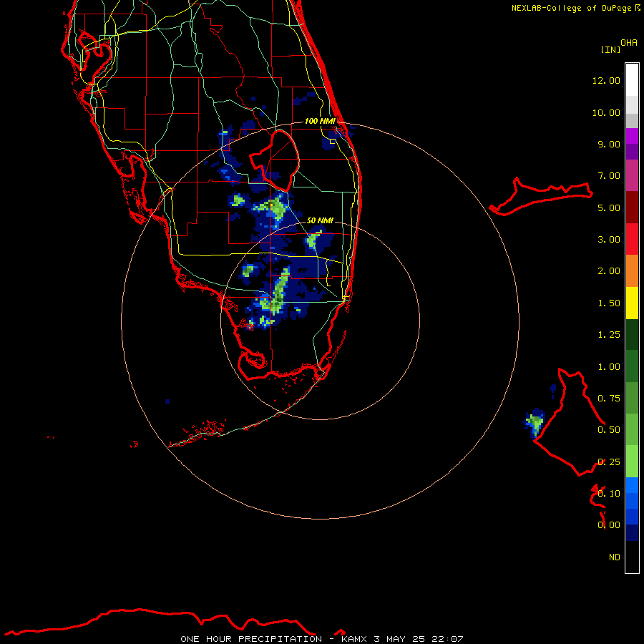This screenshot has width=644, height=644.
Task: Click the NEXLAB-College of DuPage credit text
Action: click(571, 8)
